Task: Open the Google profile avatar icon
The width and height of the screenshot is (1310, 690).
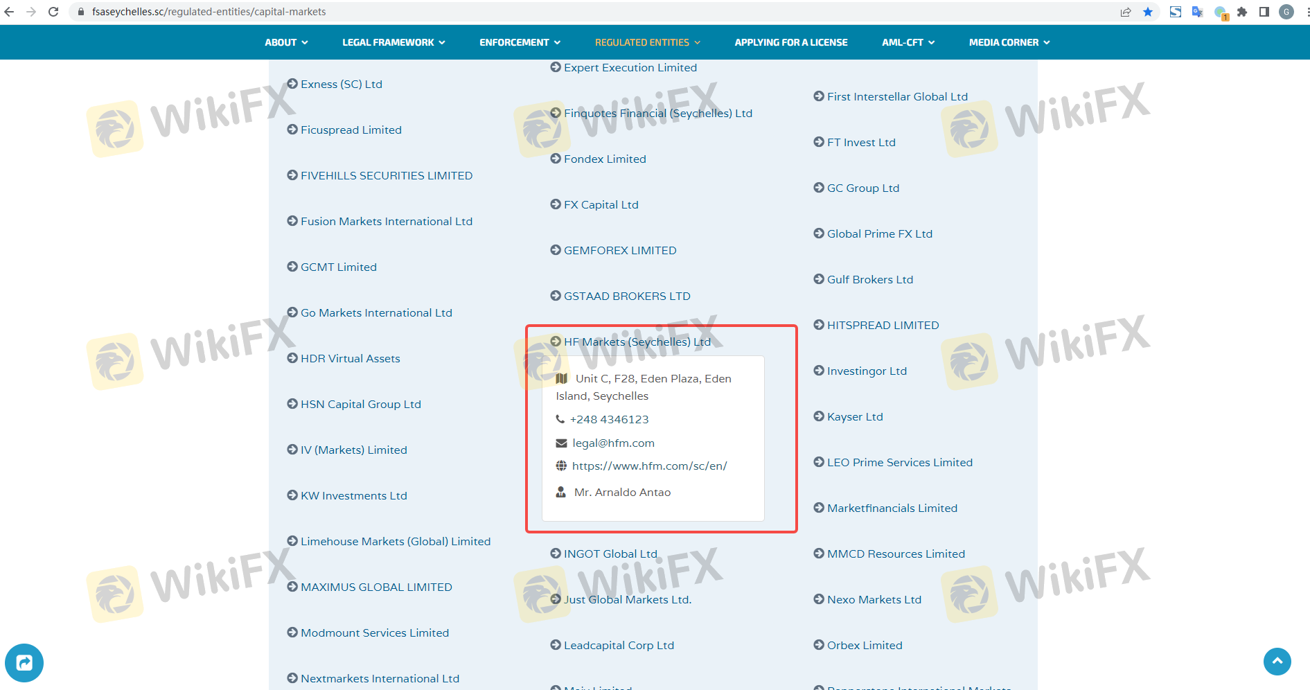Action: click(1286, 12)
